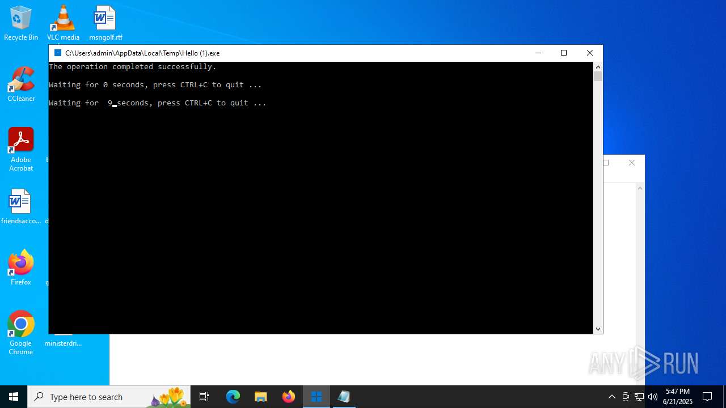Click the "Waiting for 0 seconds" console line
Screen dimensions: 726x408
coord(155,85)
